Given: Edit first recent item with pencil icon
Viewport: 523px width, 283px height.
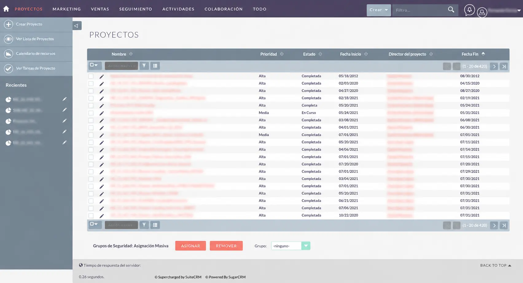Looking at the screenshot, I should [x=64, y=99].
